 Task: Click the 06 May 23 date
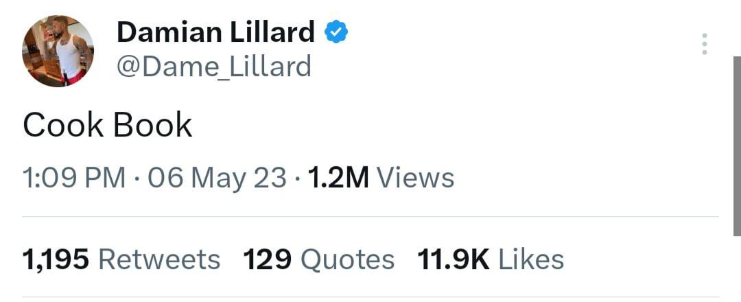coord(217,178)
